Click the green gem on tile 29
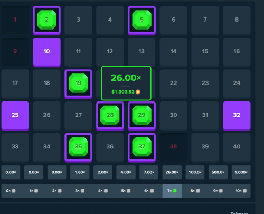The height and width of the screenshot is (214, 264). [x=142, y=115]
